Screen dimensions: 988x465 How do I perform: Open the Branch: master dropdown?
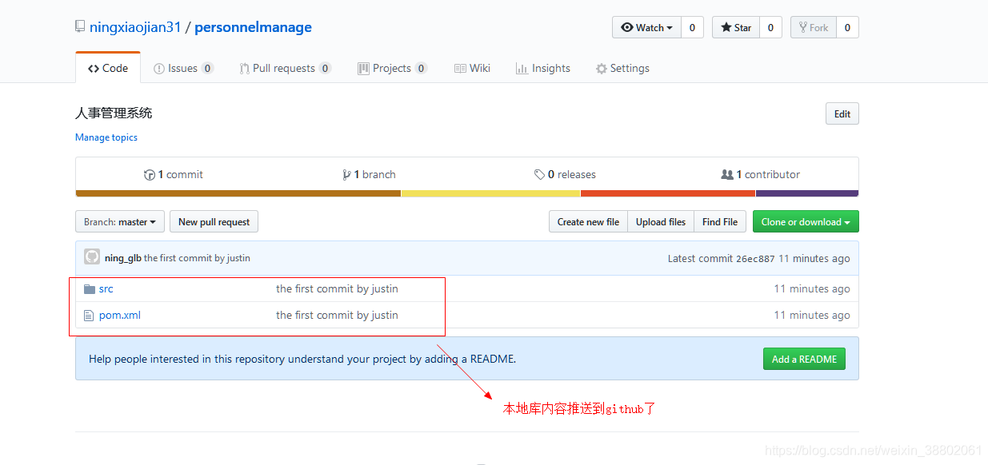coord(120,222)
